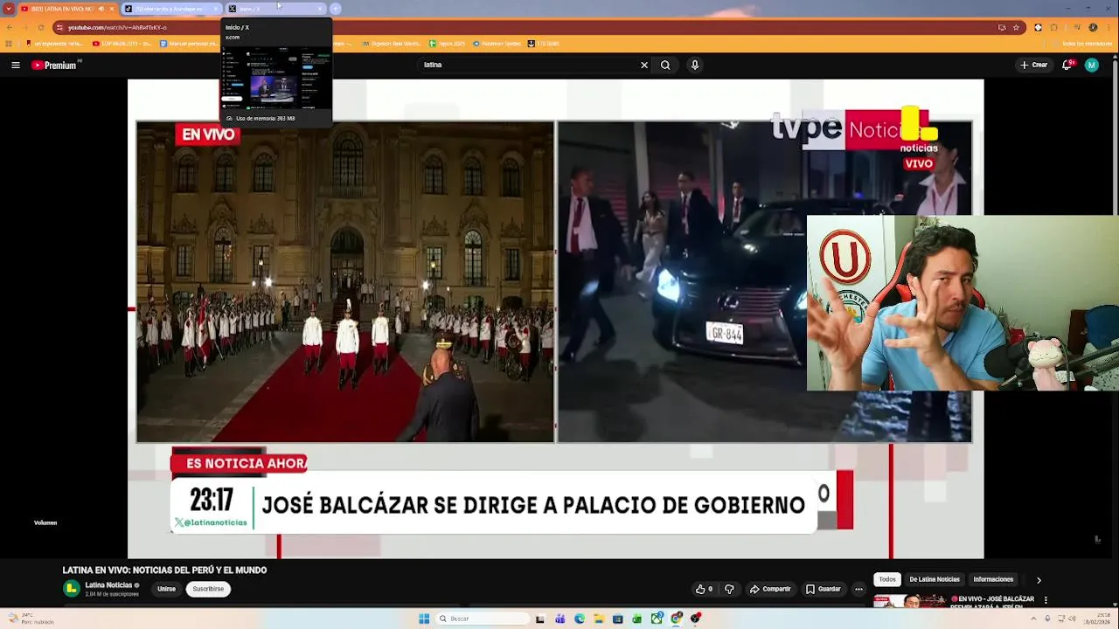Open File Explorer from taskbar
Viewport: 1119px width, 629px height.
[599, 619]
